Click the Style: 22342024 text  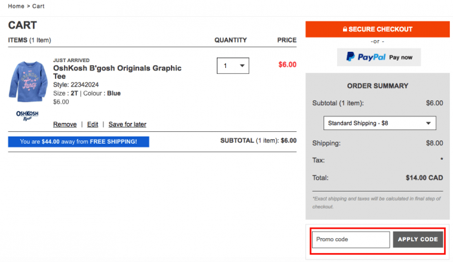click(x=76, y=85)
